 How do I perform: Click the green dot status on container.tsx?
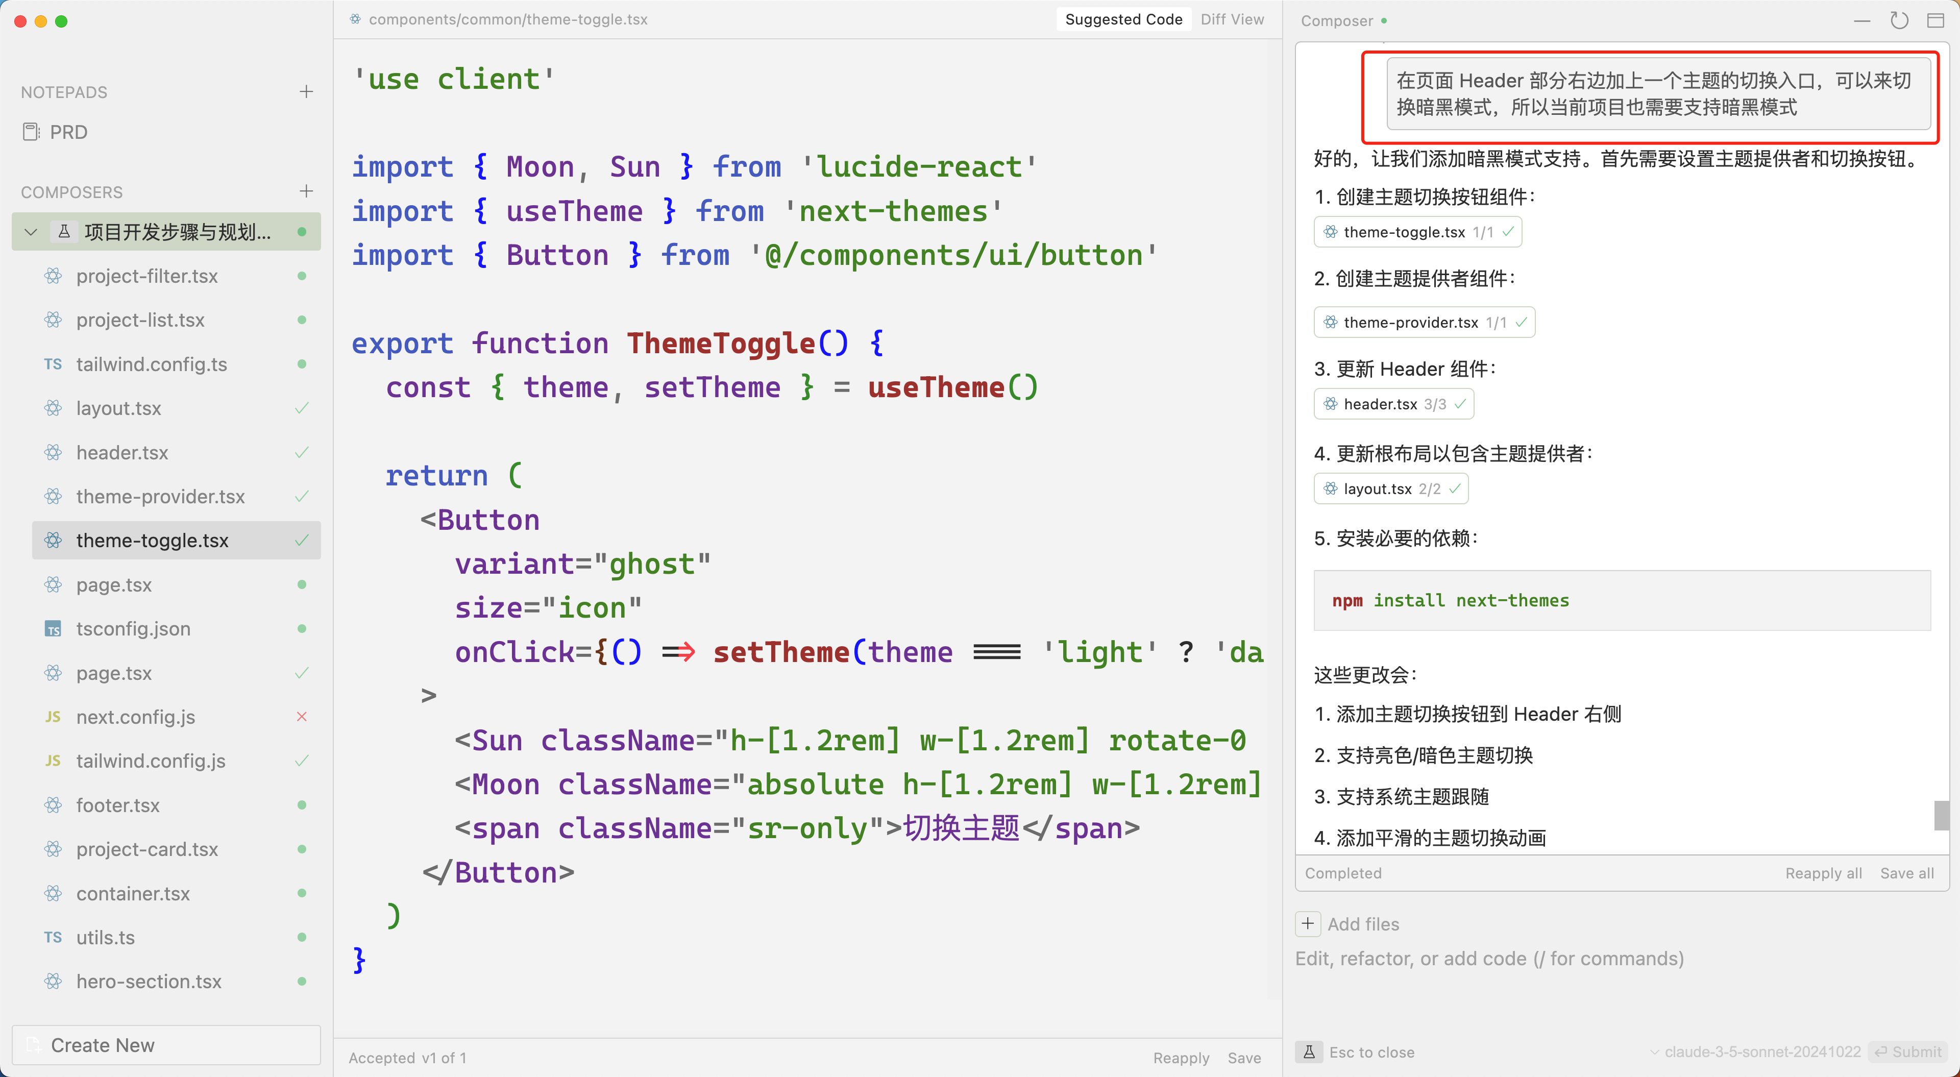301,893
